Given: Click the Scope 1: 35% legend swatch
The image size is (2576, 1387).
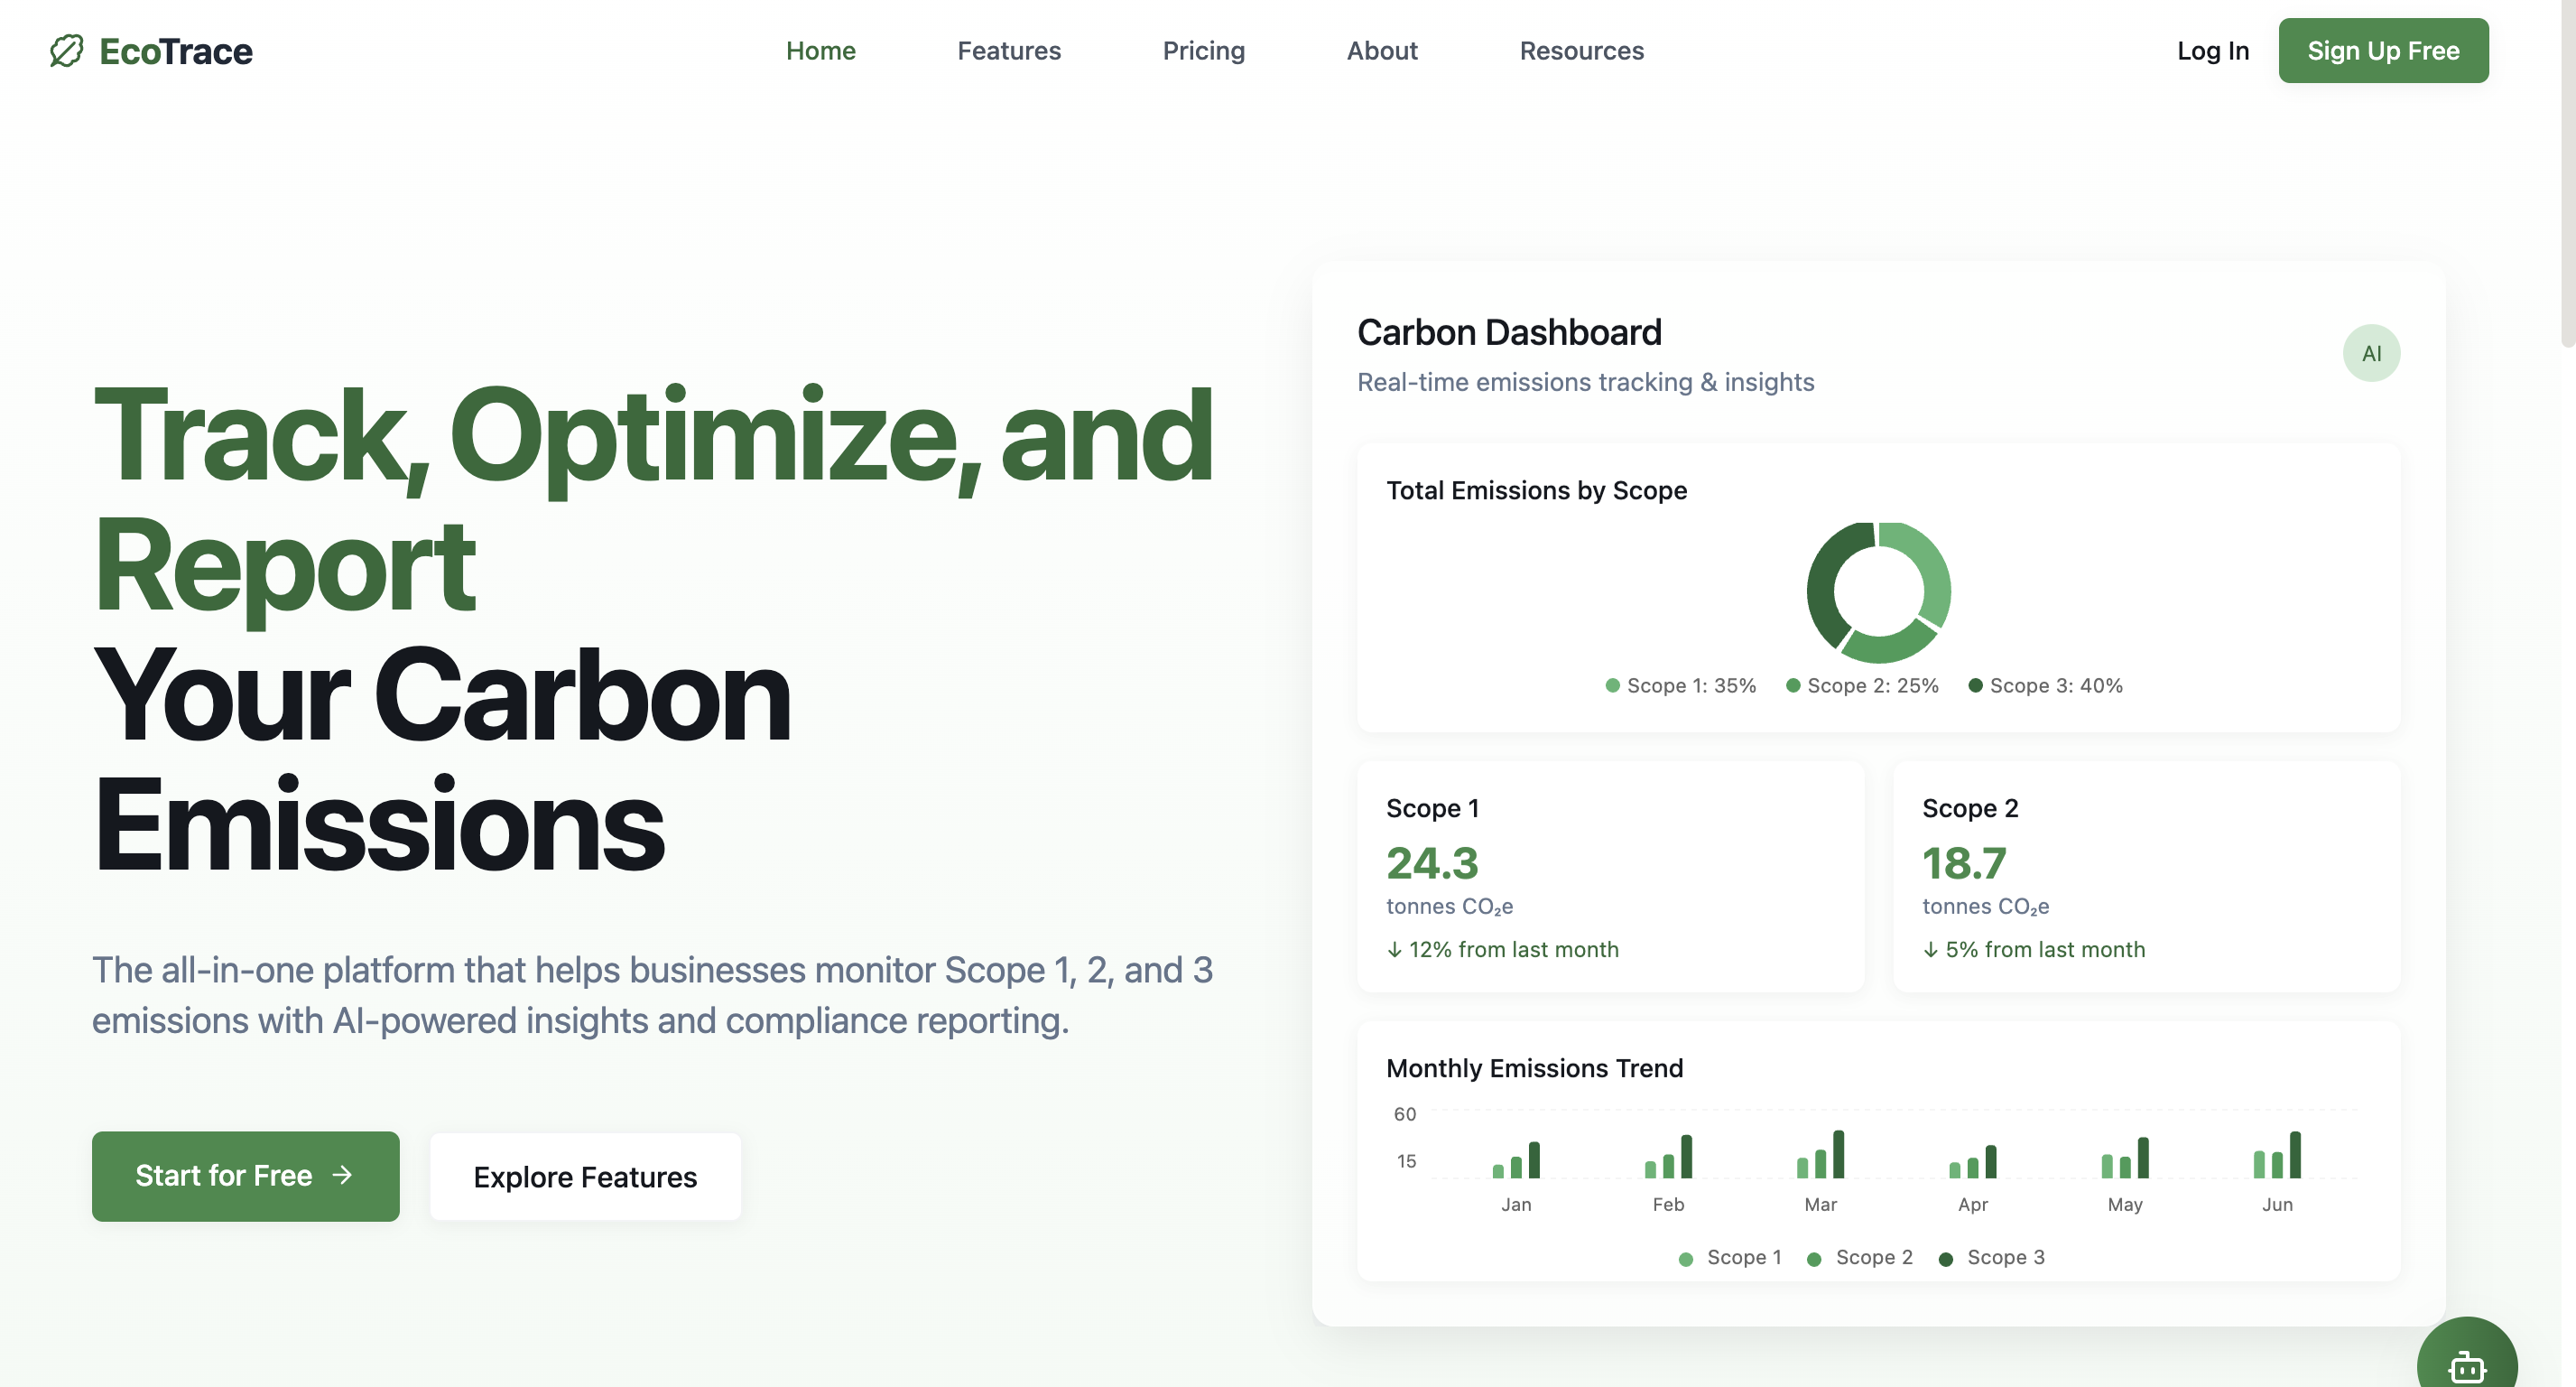Looking at the screenshot, I should point(1612,685).
